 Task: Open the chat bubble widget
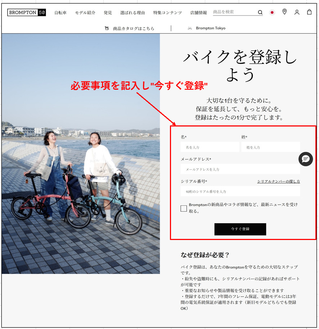tap(306, 159)
